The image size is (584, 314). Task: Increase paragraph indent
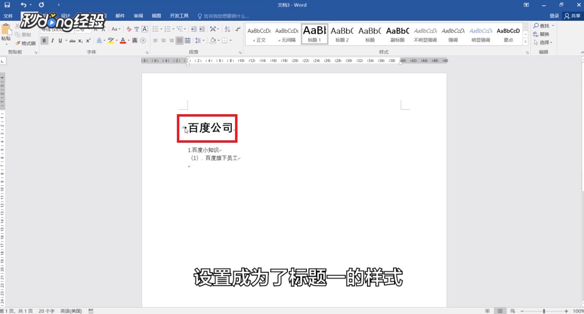(x=202, y=29)
